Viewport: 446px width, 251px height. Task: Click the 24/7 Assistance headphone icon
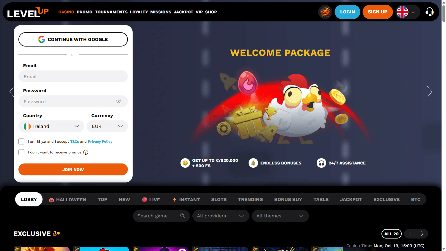321,163
